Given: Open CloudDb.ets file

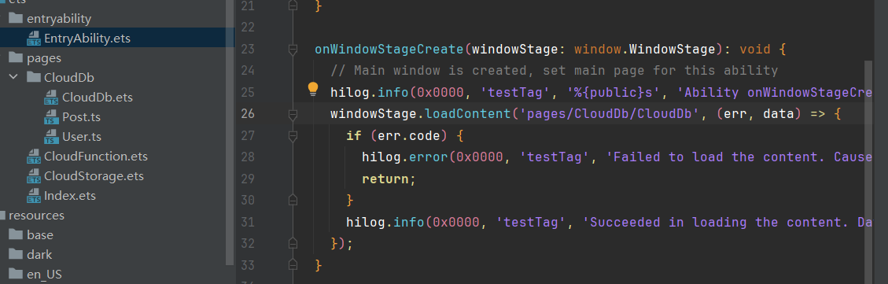Looking at the screenshot, I should click(98, 97).
